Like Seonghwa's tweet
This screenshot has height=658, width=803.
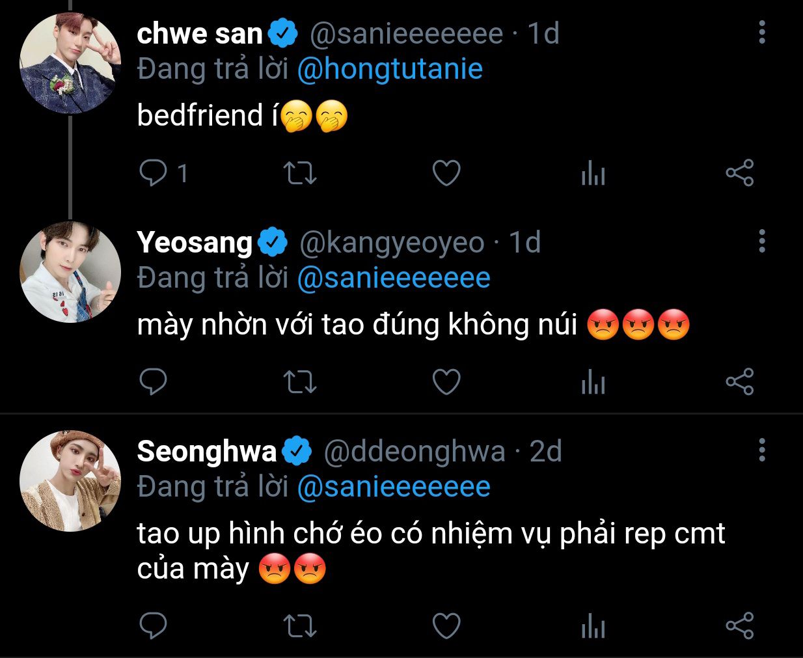point(446,626)
